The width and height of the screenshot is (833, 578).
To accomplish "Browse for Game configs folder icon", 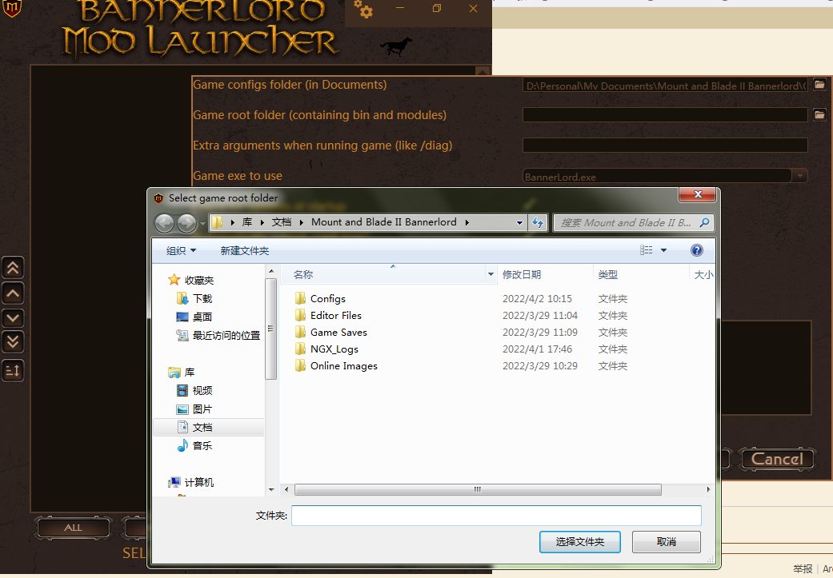I will [819, 85].
